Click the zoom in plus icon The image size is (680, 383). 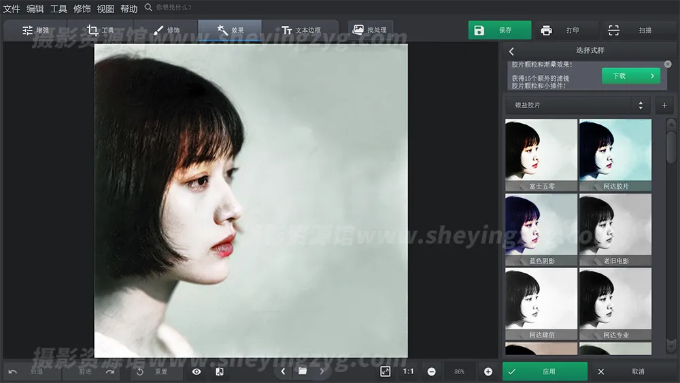488,371
